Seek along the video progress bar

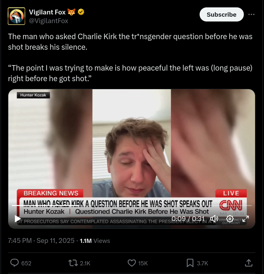point(132,205)
